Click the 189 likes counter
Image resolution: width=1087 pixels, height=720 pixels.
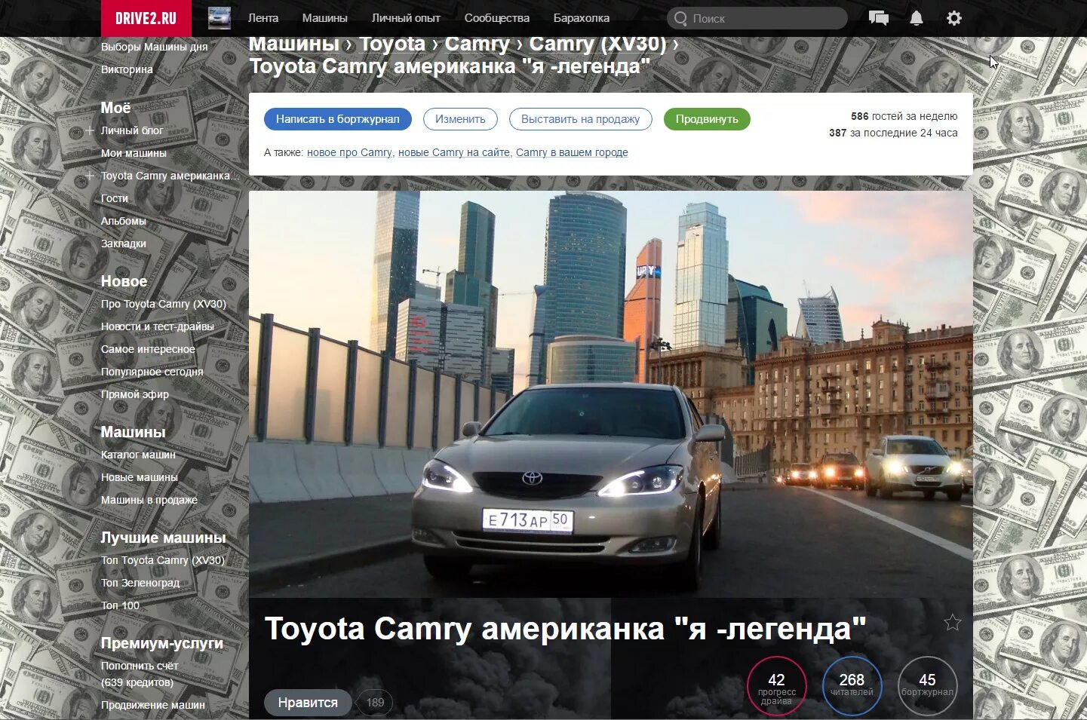pos(374,702)
